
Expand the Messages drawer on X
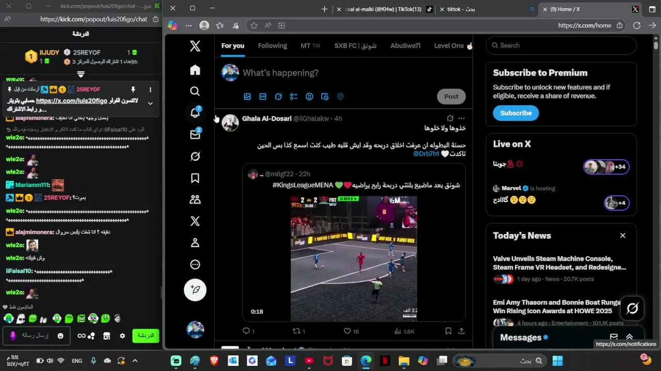click(x=629, y=338)
